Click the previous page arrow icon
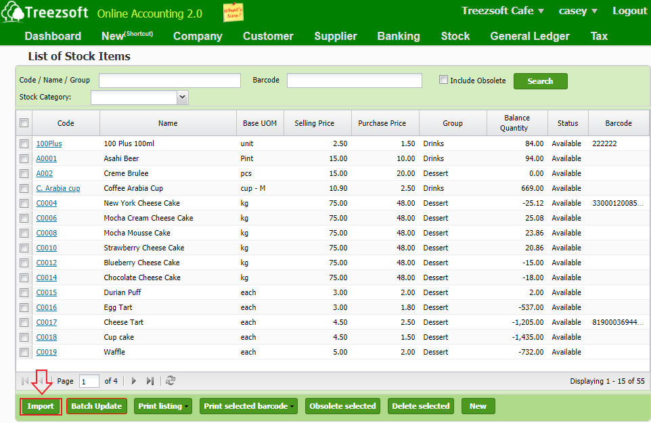 pos(39,380)
